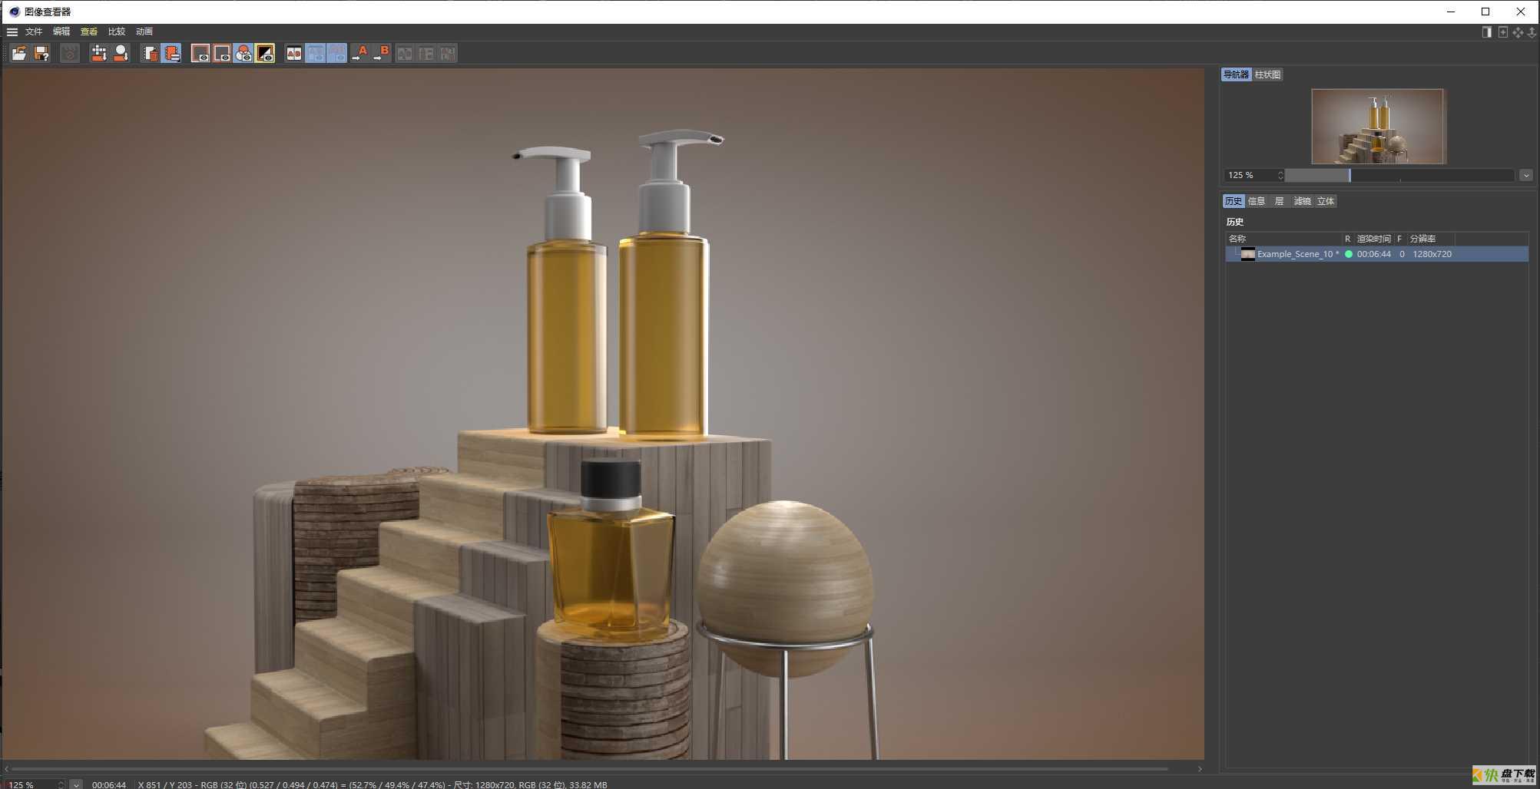The width and height of the screenshot is (1540, 789).
Task: Click the open image folder icon
Action: point(19,53)
